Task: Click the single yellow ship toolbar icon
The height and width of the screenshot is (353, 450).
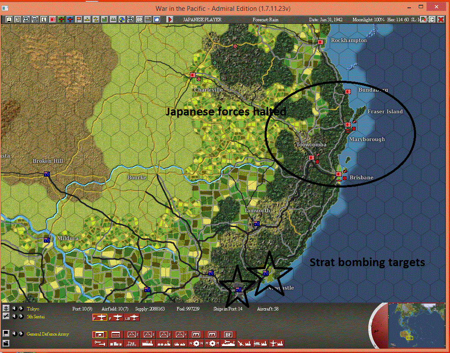Action: click(x=87, y=20)
